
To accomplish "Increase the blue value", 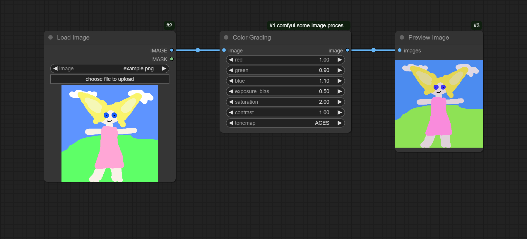I will (340, 81).
